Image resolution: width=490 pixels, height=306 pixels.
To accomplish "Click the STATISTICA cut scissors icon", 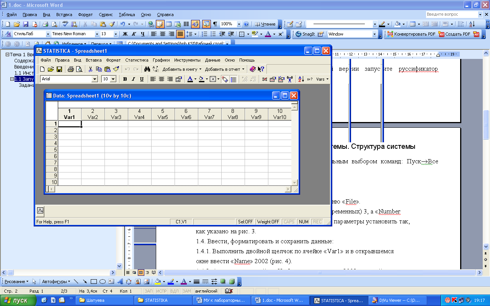I will pyautogui.click(x=91, y=69).
